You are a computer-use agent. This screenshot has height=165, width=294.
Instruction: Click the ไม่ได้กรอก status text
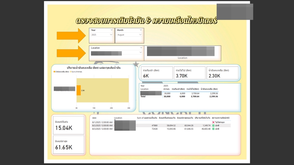pyautogui.click(x=220, y=122)
